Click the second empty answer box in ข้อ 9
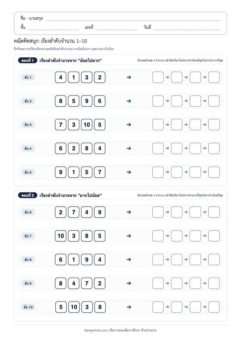 [x=177, y=283]
